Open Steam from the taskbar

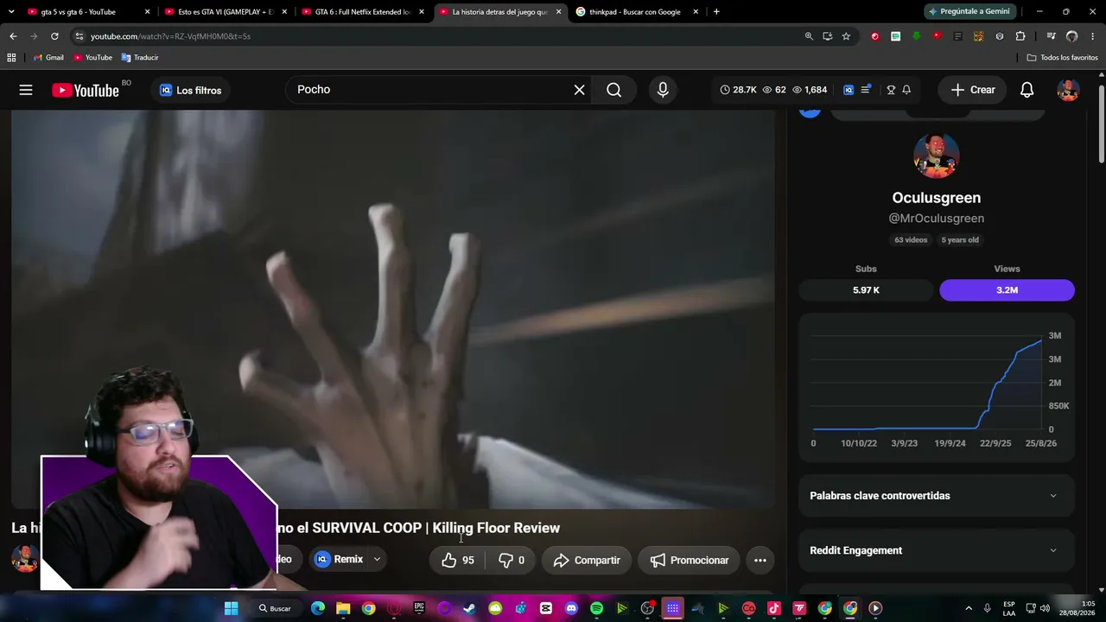(469, 608)
